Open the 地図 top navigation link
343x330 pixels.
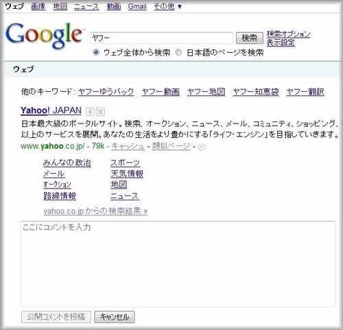point(60,6)
